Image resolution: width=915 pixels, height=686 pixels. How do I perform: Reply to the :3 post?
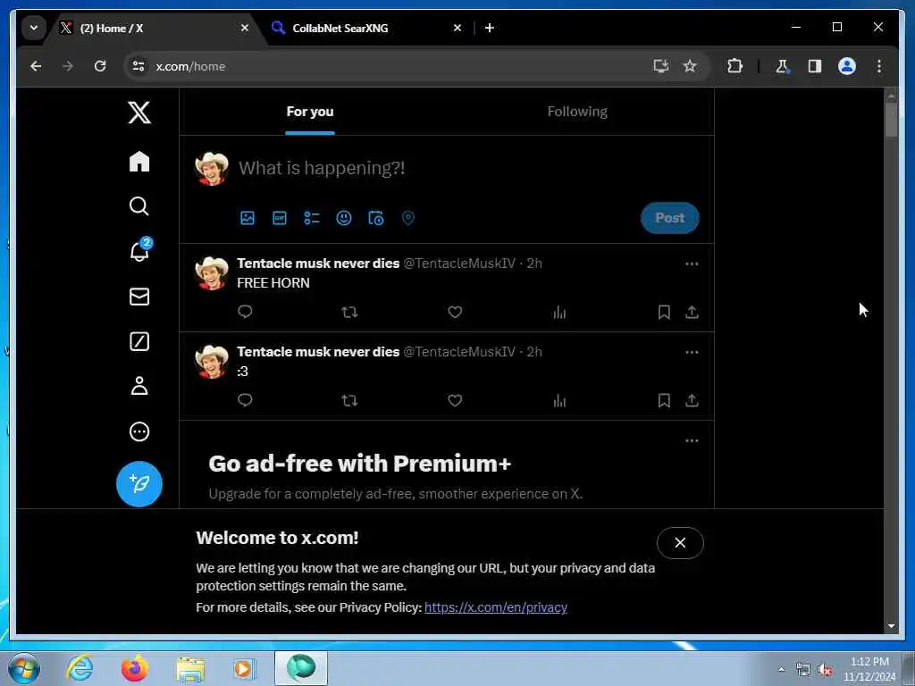click(x=245, y=400)
